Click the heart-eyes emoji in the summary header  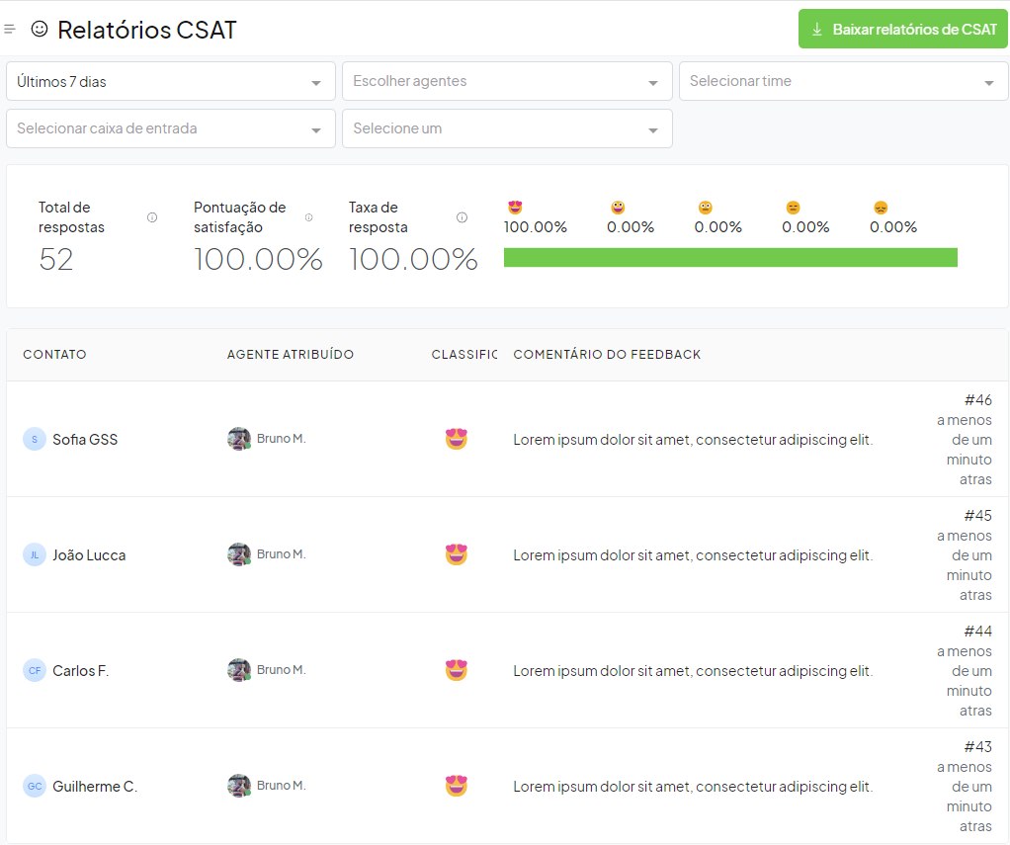(515, 208)
